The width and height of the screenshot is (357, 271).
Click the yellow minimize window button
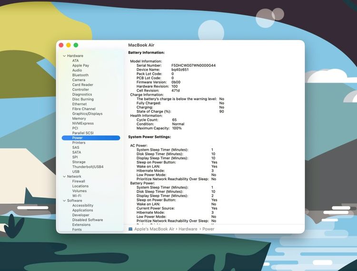68,45
